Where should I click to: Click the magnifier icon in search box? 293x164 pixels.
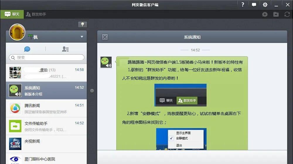coord(13,57)
